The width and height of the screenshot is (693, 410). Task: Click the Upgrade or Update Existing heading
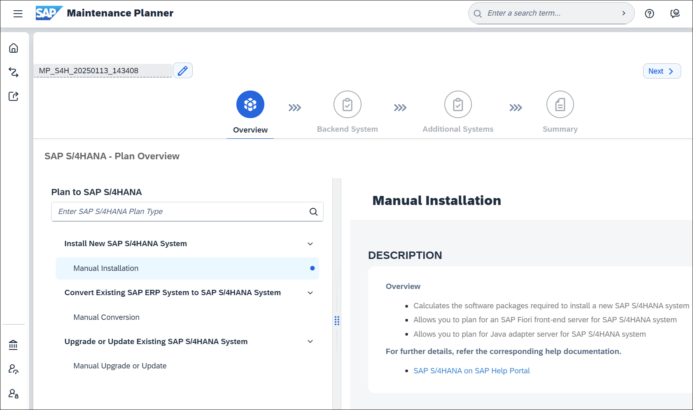[156, 342]
